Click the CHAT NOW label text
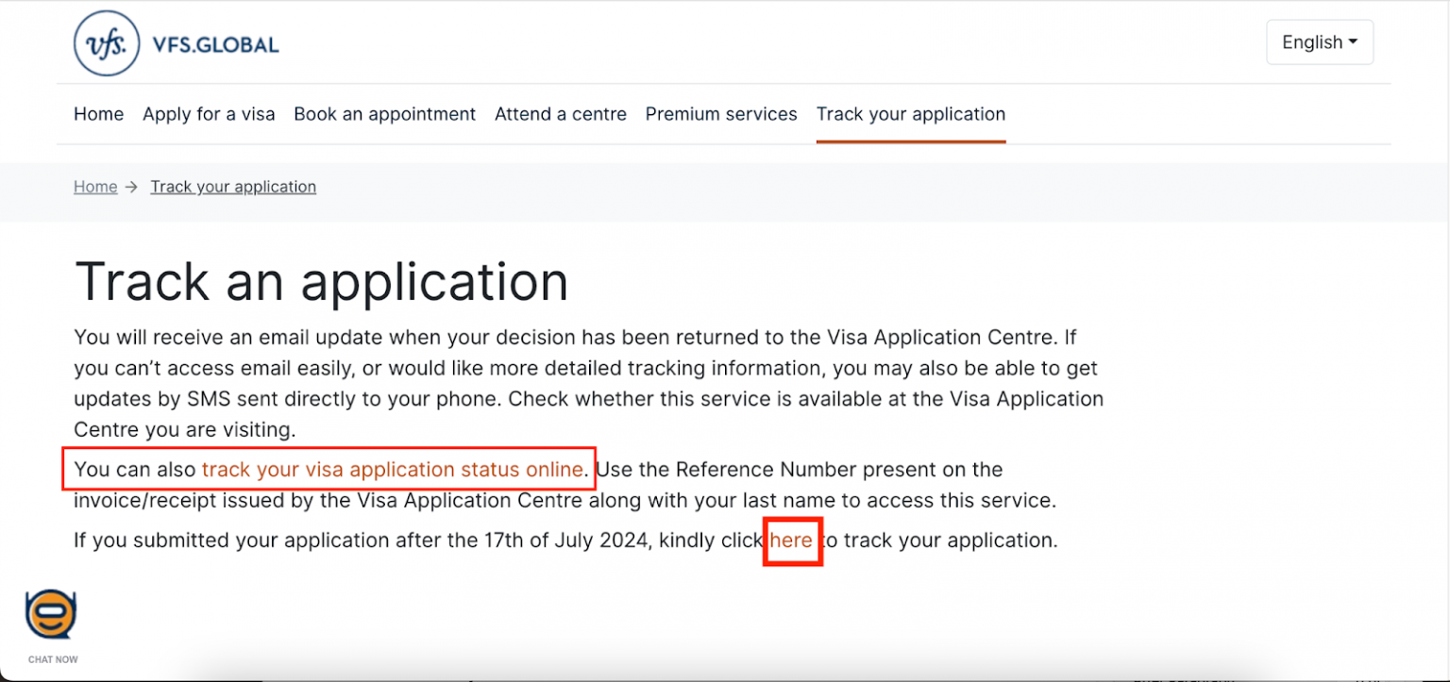The width and height of the screenshot is (1450, 682). point(53,659)
